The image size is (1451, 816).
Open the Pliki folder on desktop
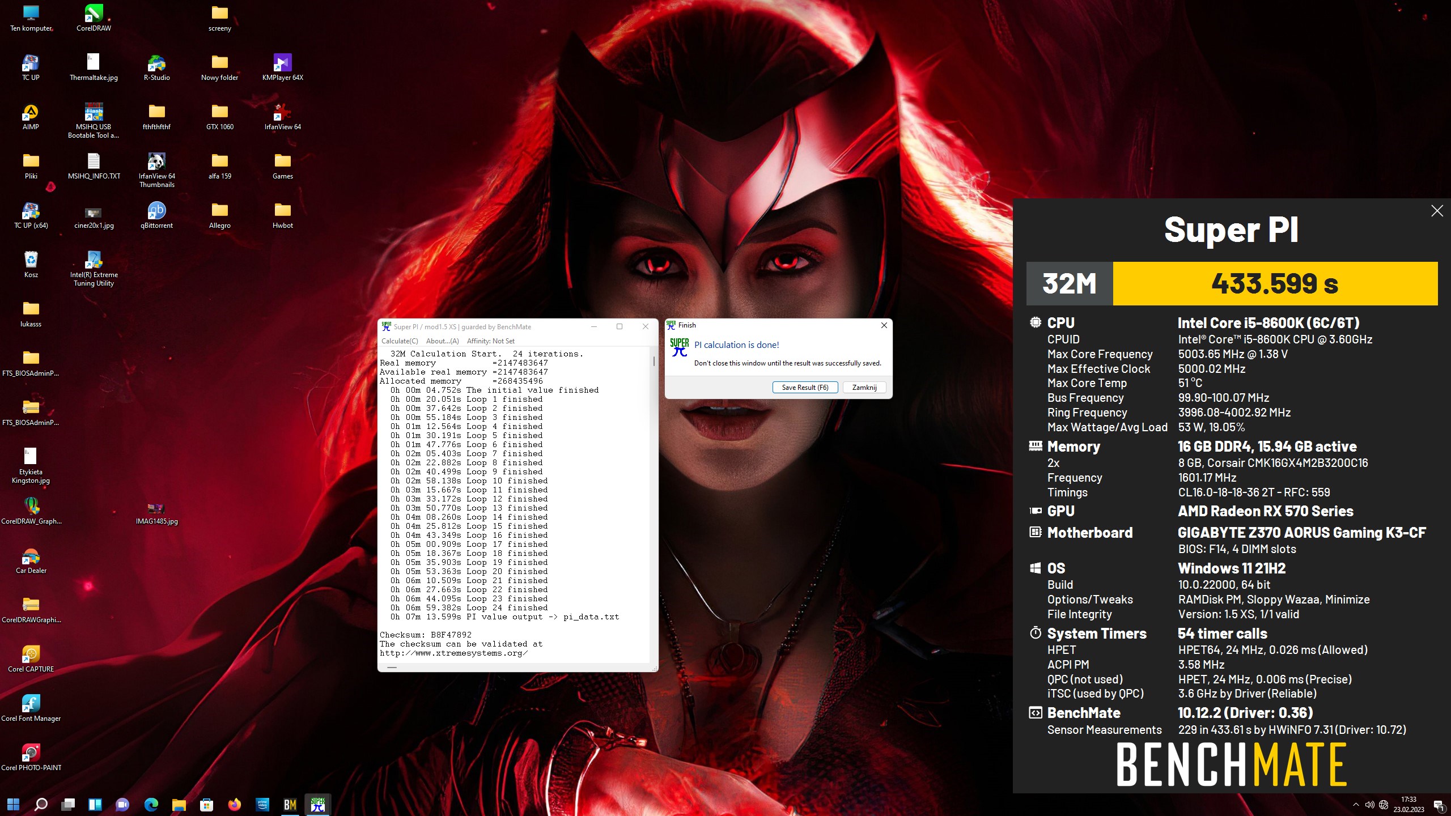(31, 165)
